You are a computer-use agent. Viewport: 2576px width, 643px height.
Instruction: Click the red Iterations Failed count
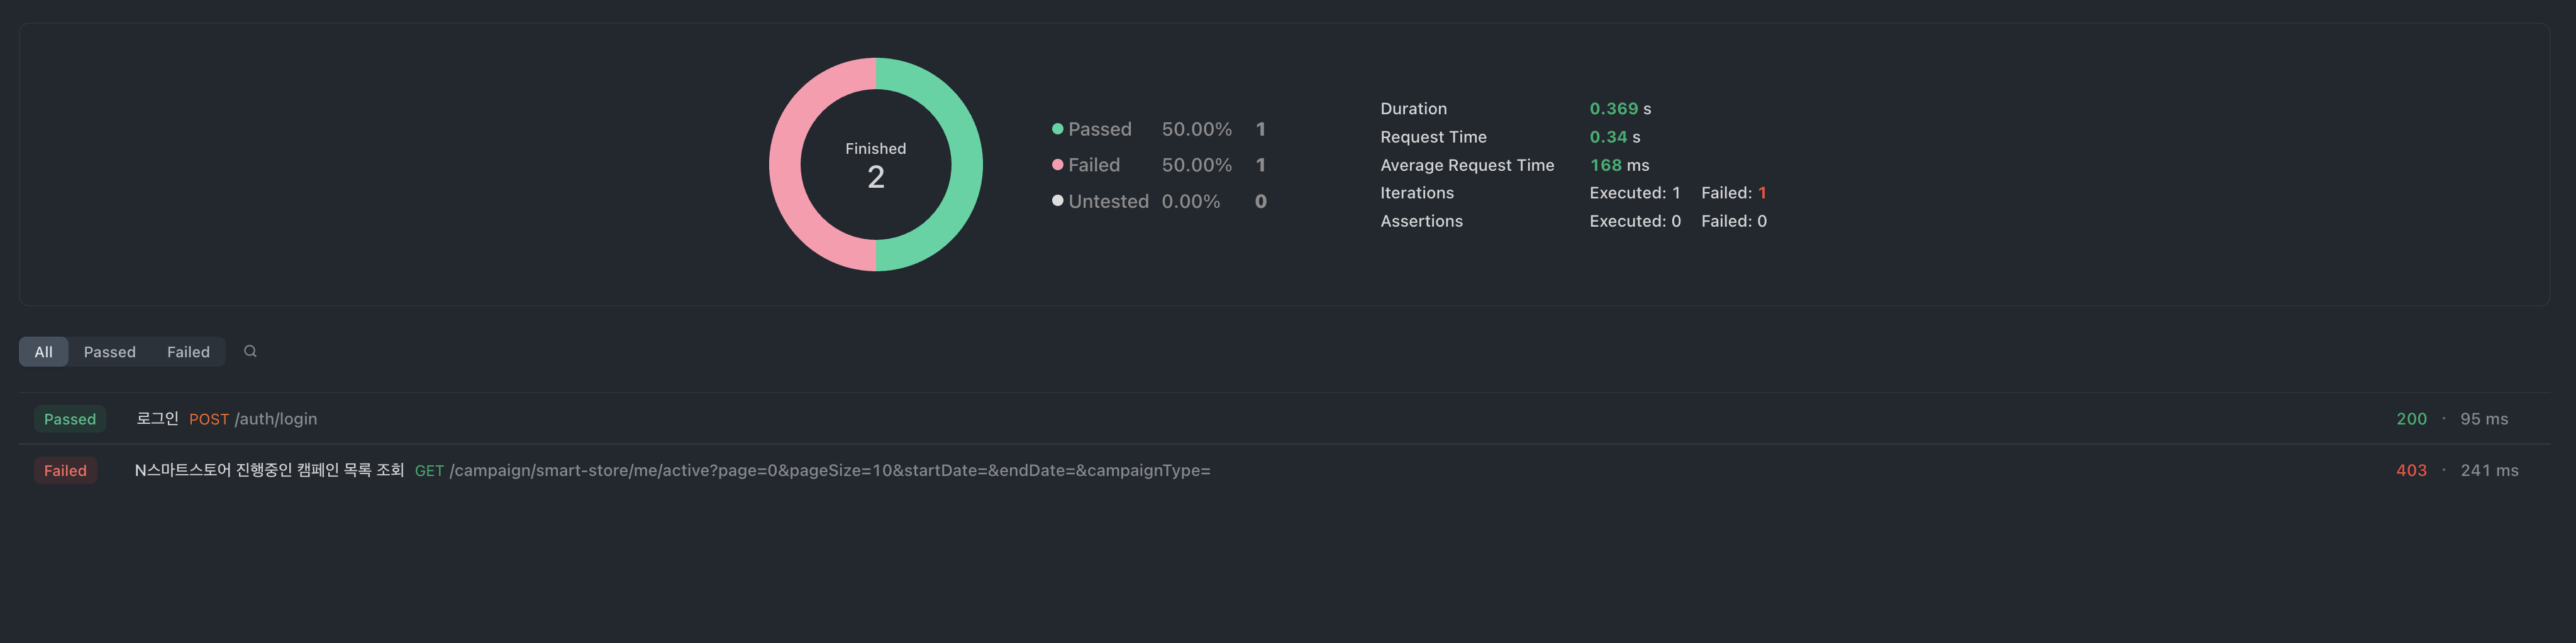pyautogui.click(x=1762, y=193)
